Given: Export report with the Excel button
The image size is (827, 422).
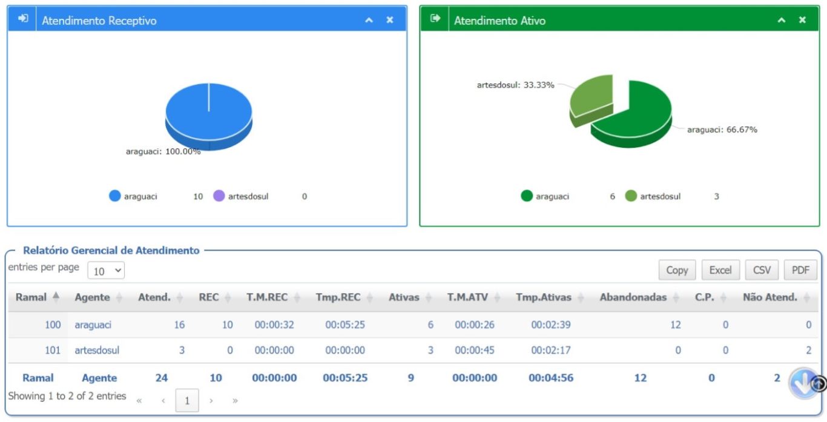Looking at the screenshot, I should coord(720,270).
